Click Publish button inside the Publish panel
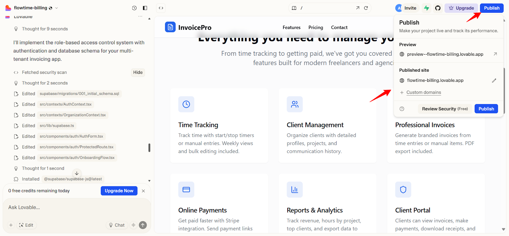The width and height of the screenshot is (509, 236). click(x=486, y=109)
